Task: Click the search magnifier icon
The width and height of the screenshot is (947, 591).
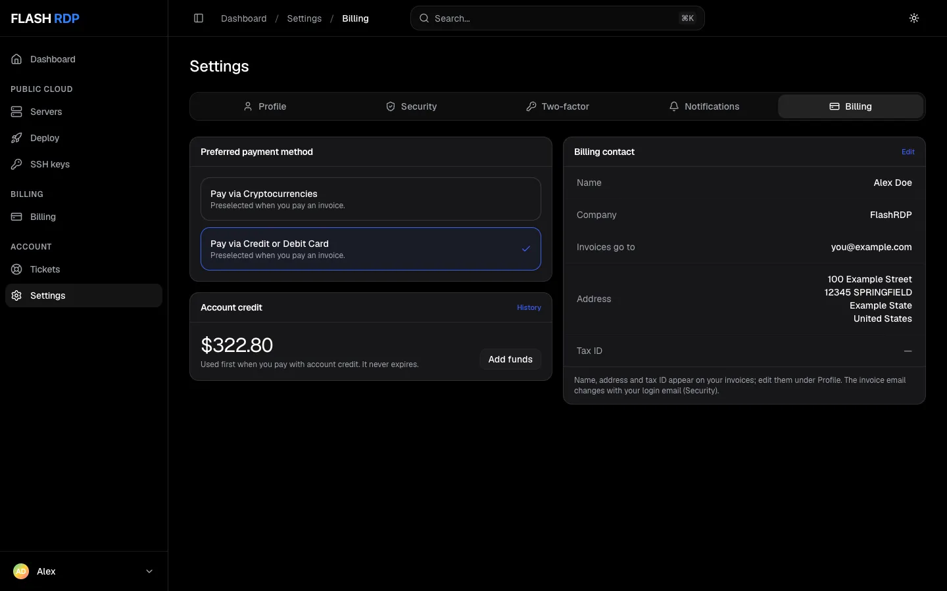Action: [x=424, y=18]
